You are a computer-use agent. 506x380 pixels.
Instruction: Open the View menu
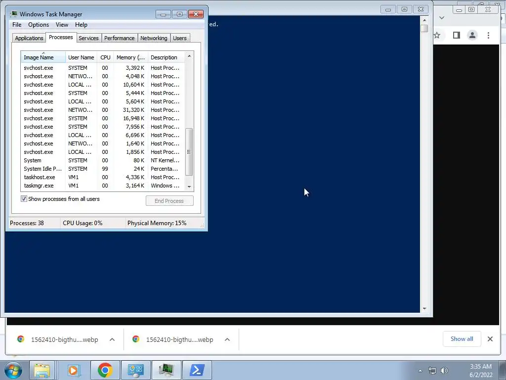62,25
